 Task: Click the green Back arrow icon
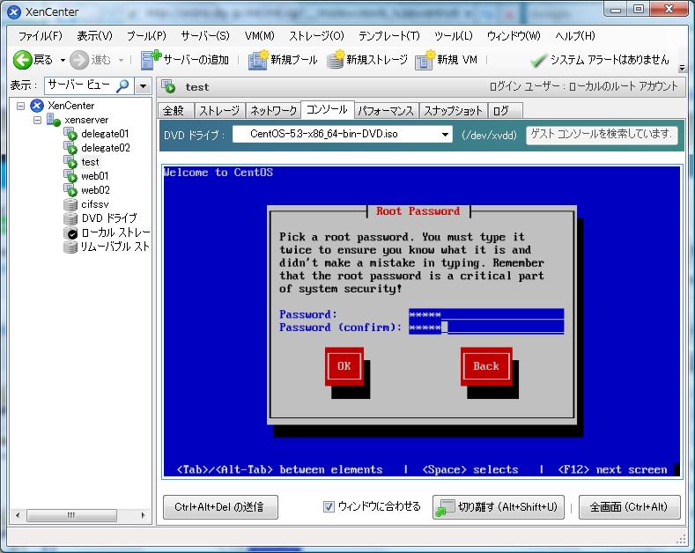(x=22, y=60)
